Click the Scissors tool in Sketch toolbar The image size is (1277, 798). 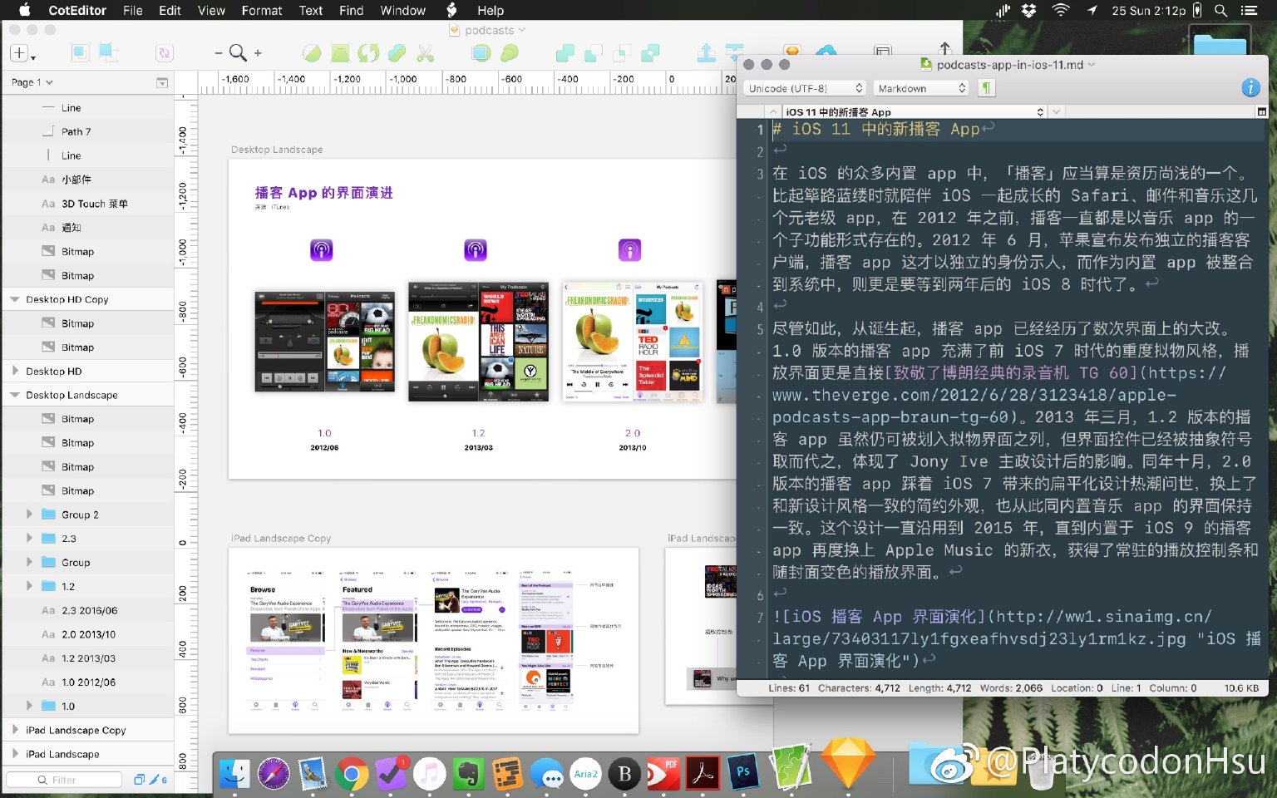425,53
